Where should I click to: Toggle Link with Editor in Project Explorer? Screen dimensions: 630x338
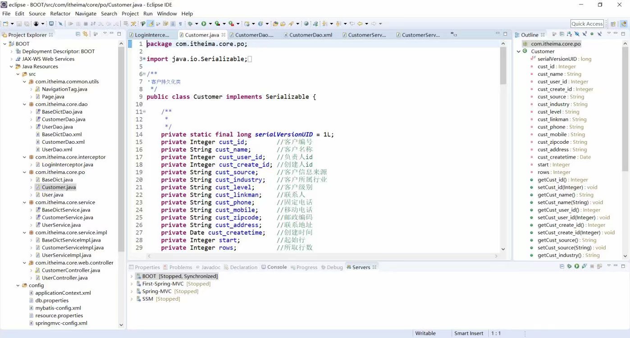click(x=85, y=34)
